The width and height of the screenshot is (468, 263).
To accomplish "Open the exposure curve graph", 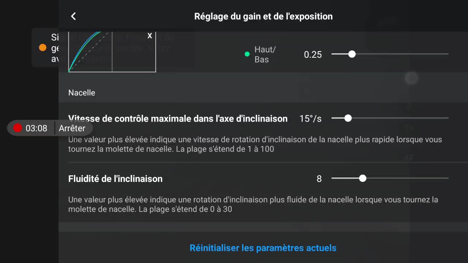I will click(112, 52).
